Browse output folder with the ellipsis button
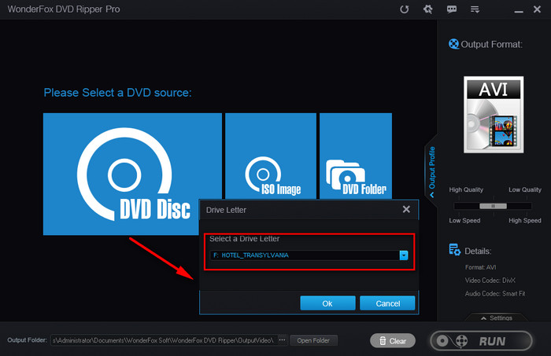 282,339
